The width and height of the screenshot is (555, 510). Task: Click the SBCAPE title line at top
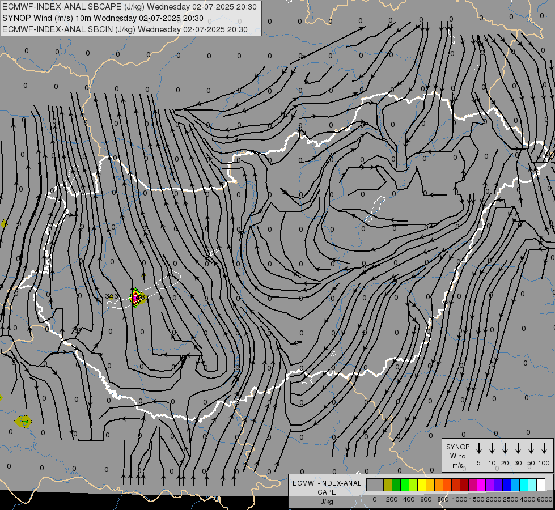tap(129, 7)
